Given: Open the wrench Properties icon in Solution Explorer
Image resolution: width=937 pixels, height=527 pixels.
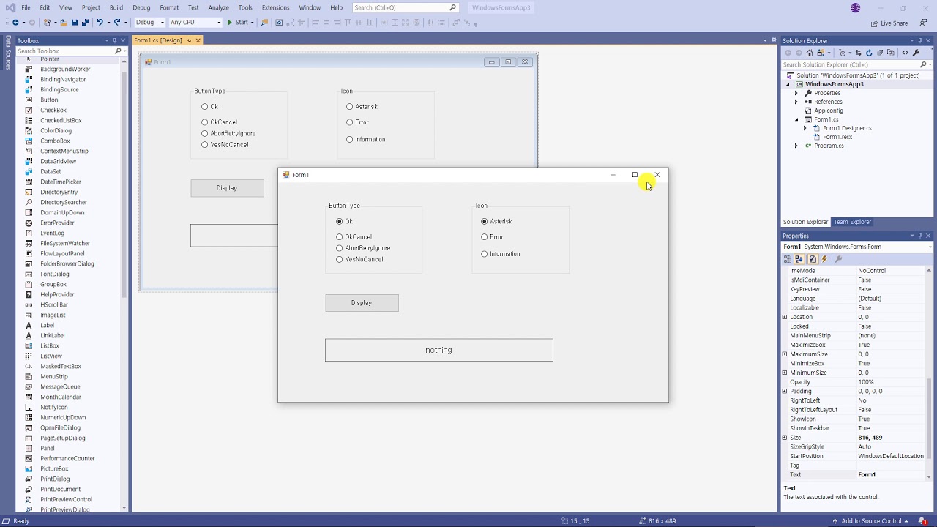Looking at the screenshot, I should [916, 53].
